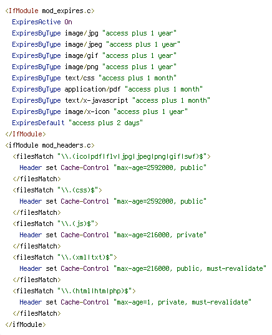Click the "max-age=216000, private" header value

[160, 235]
